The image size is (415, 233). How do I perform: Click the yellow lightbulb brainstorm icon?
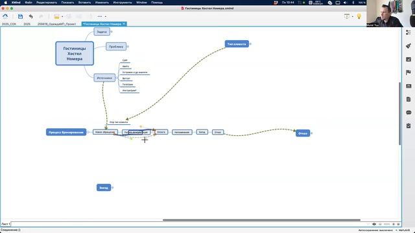tap(359, 16)
